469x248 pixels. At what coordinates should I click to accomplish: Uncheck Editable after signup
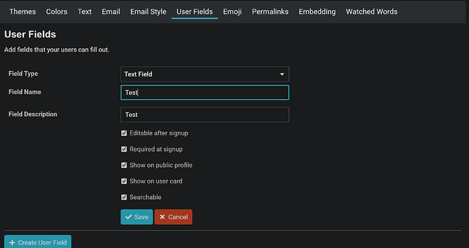124,133
